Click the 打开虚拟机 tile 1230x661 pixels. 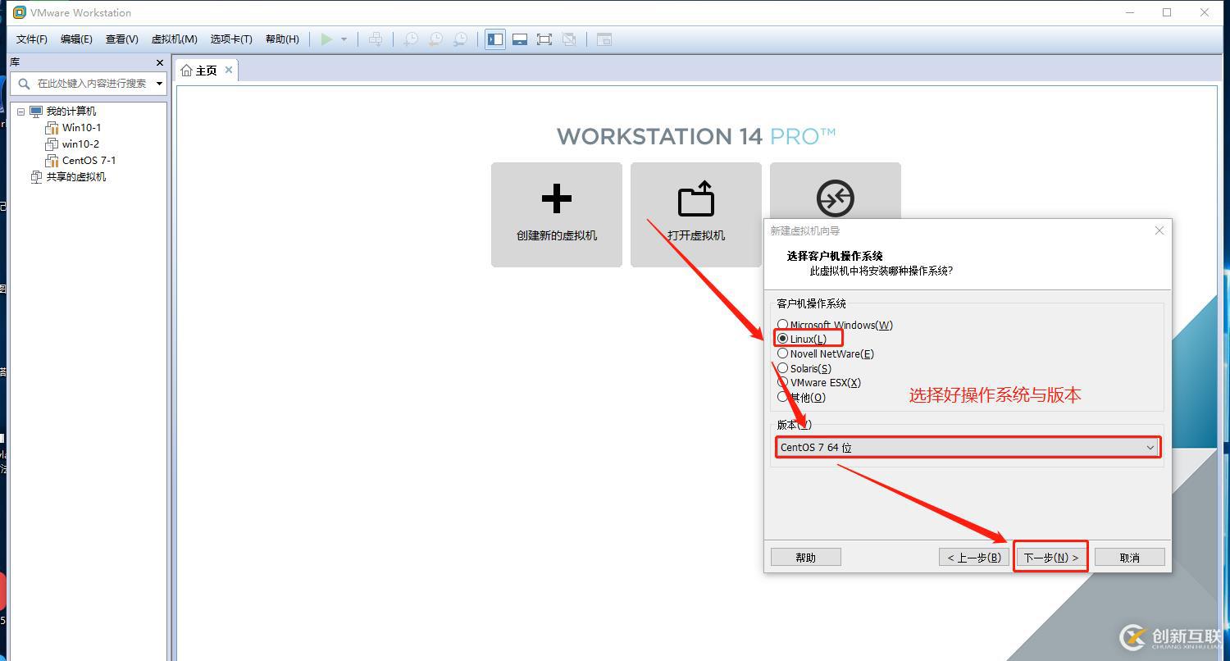696,215
